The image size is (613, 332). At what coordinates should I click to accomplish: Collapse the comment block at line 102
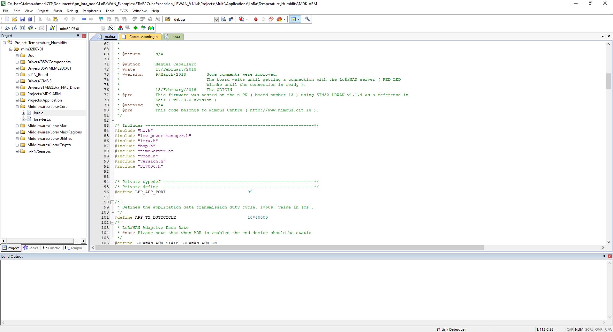tap(112, 223)
